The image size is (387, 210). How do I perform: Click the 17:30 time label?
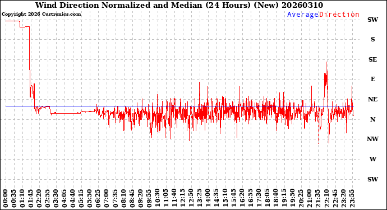coord(259,199)
